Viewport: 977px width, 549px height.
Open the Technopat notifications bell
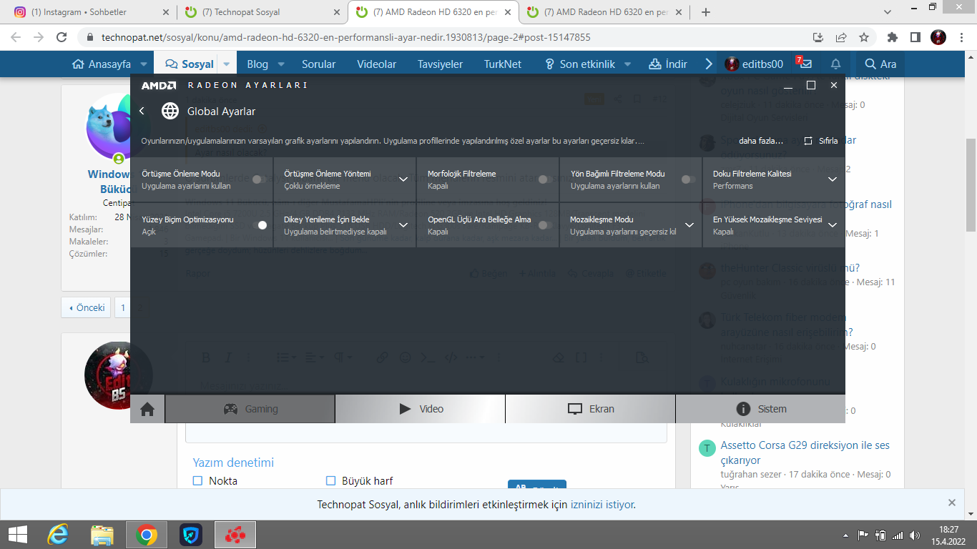(x=835, y=64)
